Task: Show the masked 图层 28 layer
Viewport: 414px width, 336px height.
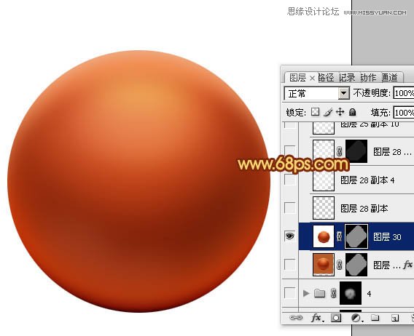Action: [289, 151]
